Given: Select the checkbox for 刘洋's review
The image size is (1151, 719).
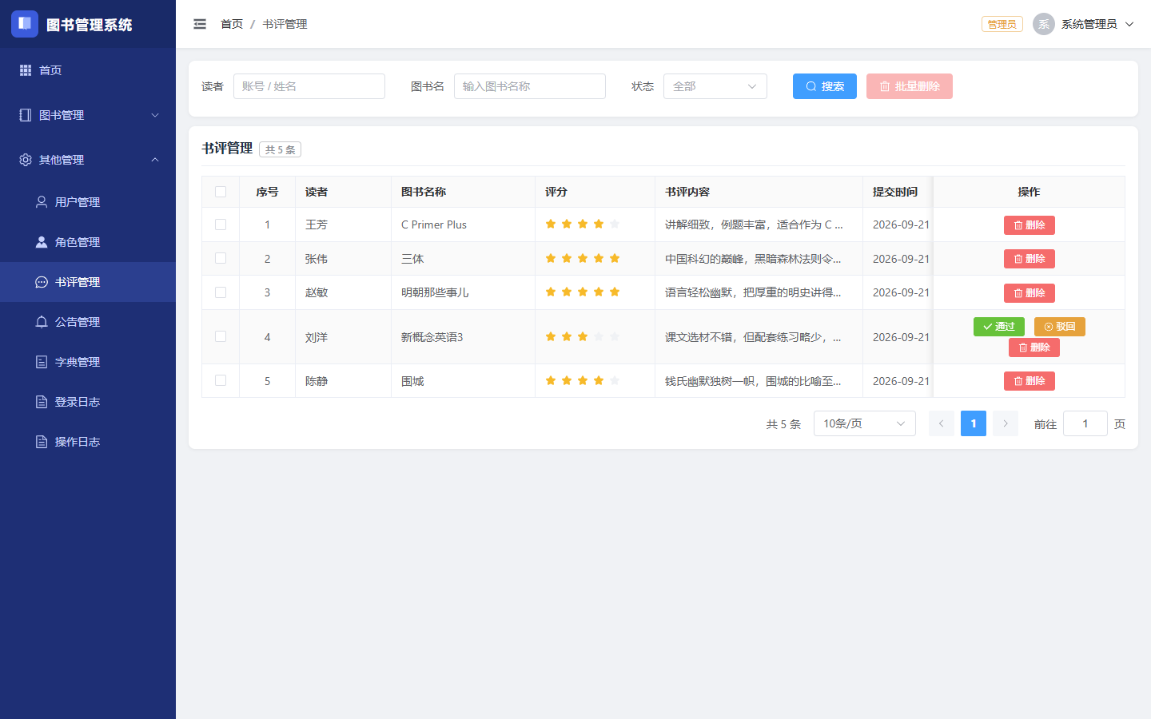Looking at the screenshot, I should pos(221,336).
